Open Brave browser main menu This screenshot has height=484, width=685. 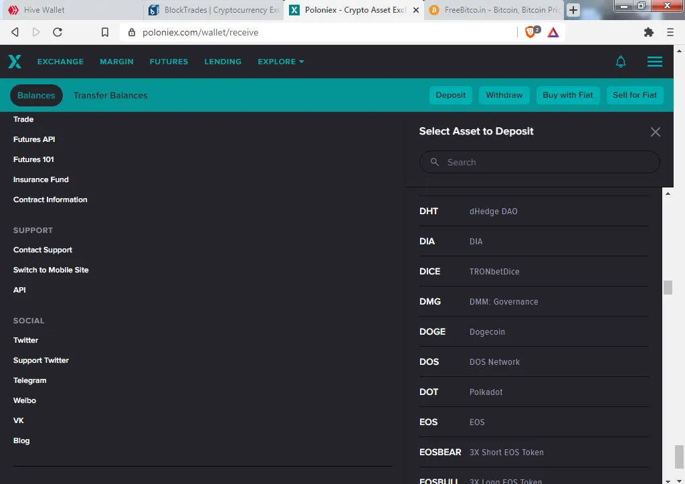670,32
